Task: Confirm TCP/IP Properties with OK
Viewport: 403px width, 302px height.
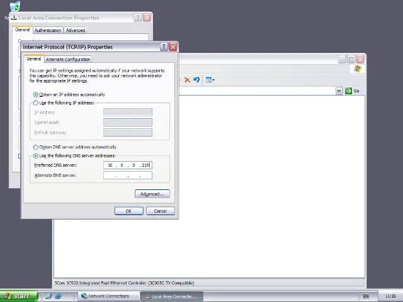Action: click(x=128, y=211)
